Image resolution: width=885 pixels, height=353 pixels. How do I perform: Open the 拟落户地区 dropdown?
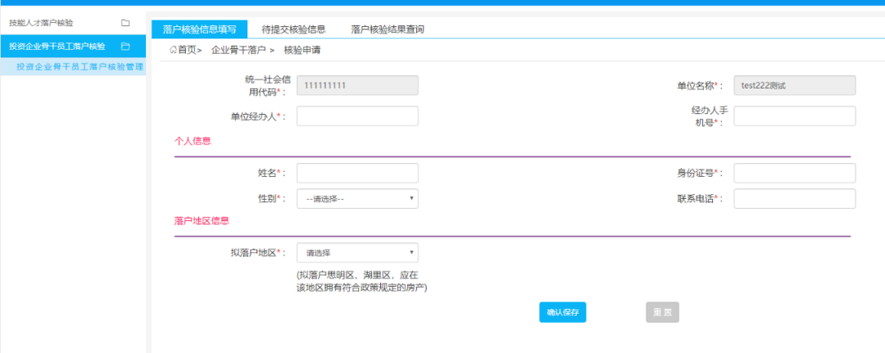(357, 252)
